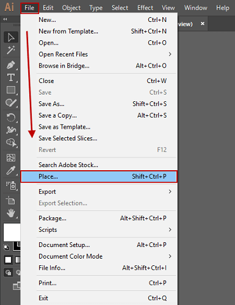This screenshot has width=235, height=305.
Task: Choose Document Setup...
Action: click(99, 245)
